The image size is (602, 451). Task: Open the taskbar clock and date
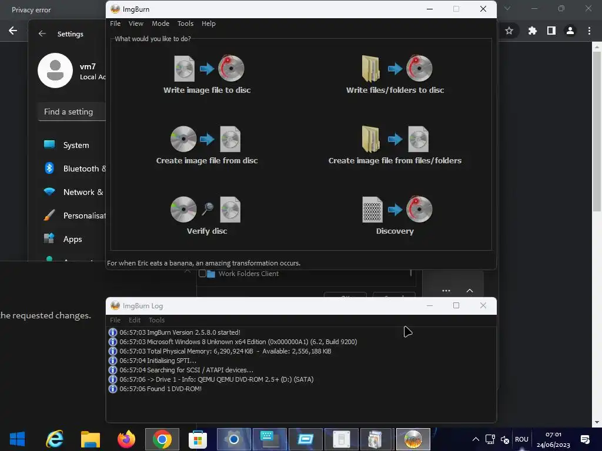pyautogui.click(x=553, y=439)
